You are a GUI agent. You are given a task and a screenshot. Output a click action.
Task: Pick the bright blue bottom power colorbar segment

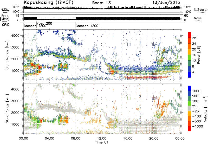click(190, 75)
